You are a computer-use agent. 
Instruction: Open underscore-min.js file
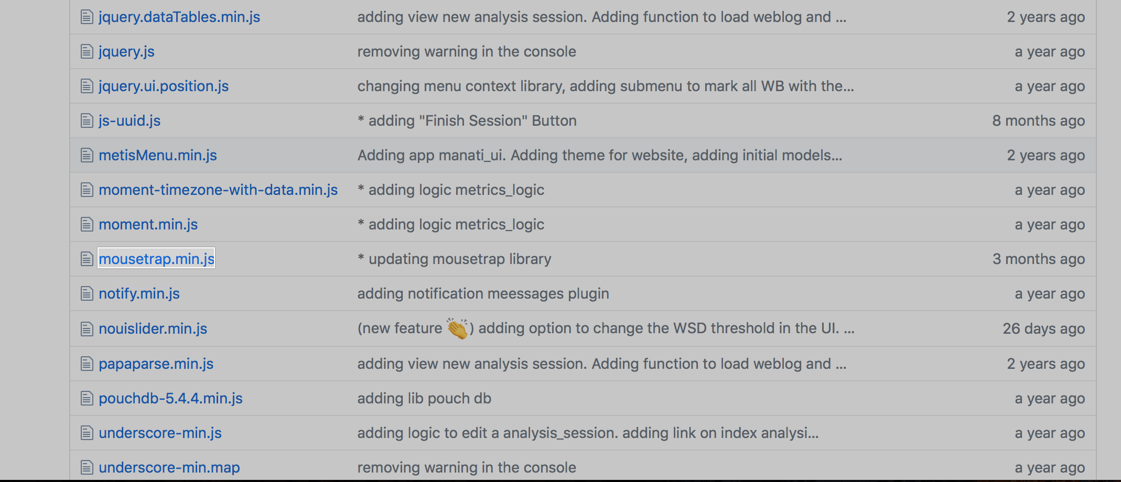point(160,433)
